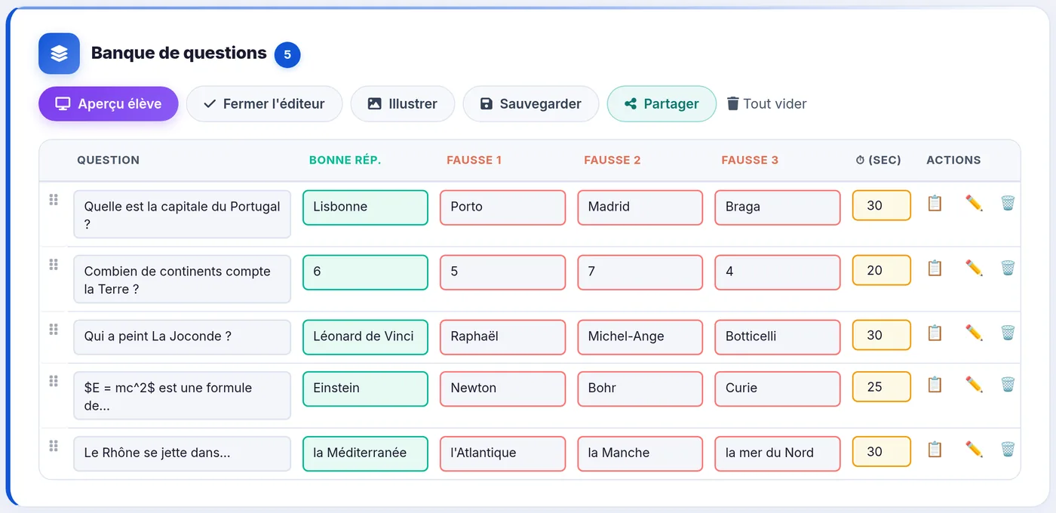
Task: Select the correct answer field containing 6
Action: click(365, 272)
